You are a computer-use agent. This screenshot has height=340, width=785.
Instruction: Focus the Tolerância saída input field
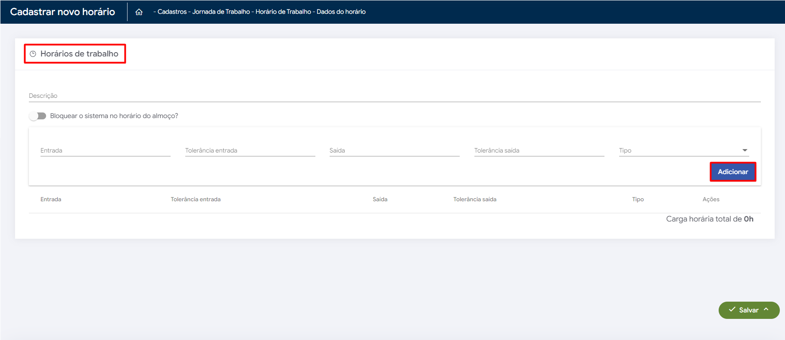[x=539, y=150]
